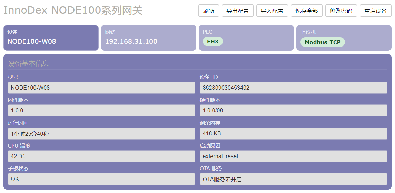Click the 刷新 refresh button

coord(209,11)
